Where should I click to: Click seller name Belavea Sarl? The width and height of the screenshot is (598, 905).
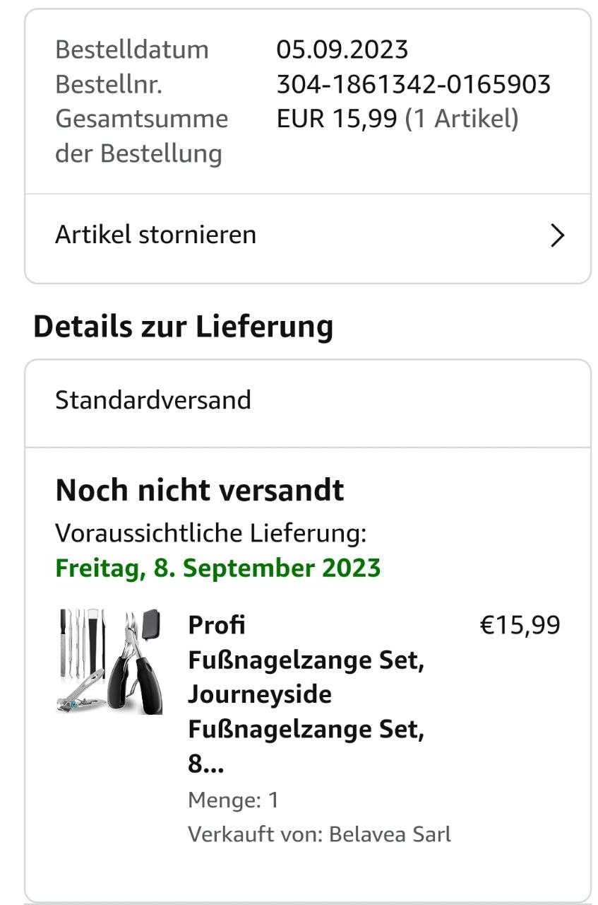390,834
